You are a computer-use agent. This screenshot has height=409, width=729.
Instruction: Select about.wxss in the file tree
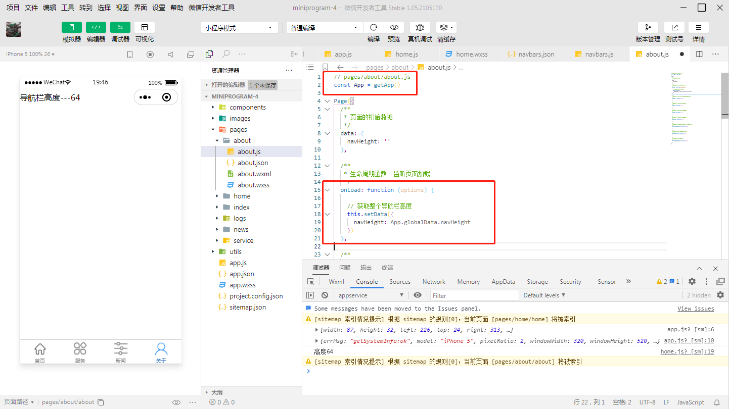(253, 185)
